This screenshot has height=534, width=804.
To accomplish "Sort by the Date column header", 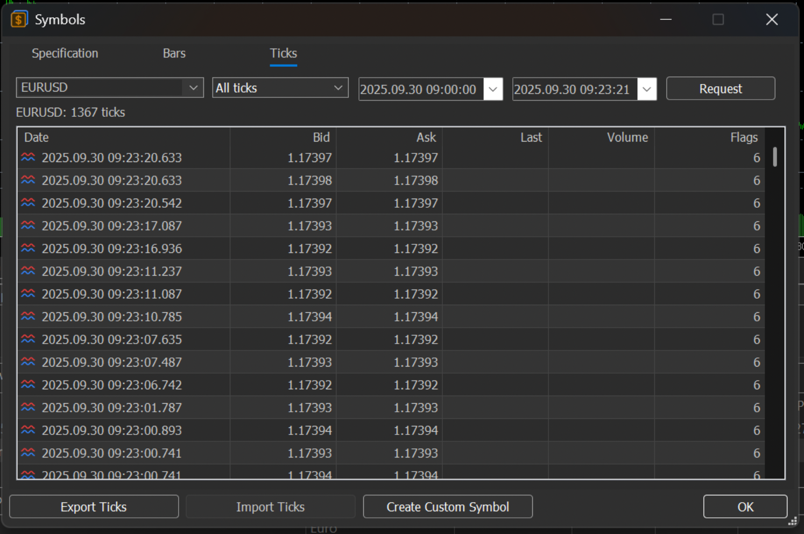I will (124, 137).
